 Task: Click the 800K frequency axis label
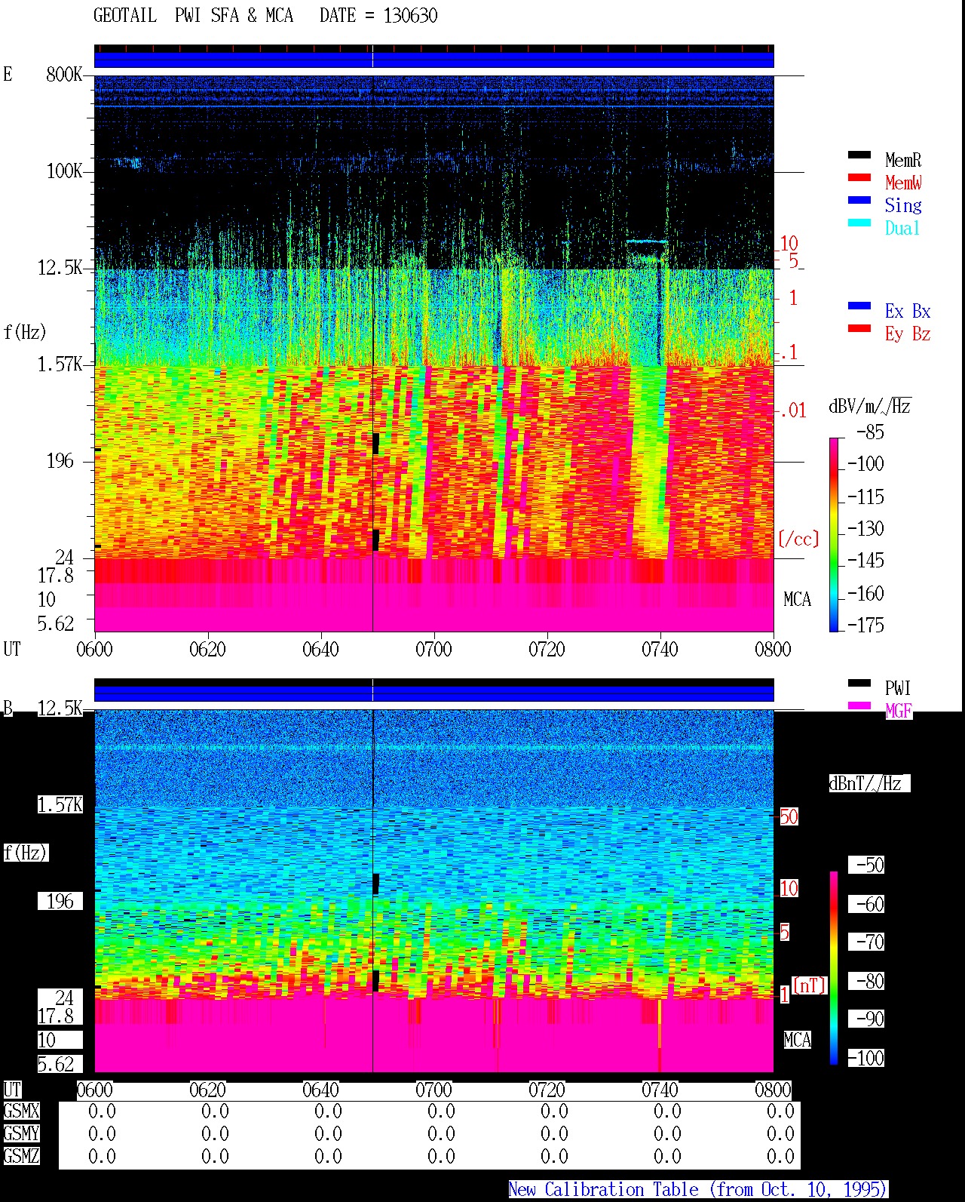(64, 75)
